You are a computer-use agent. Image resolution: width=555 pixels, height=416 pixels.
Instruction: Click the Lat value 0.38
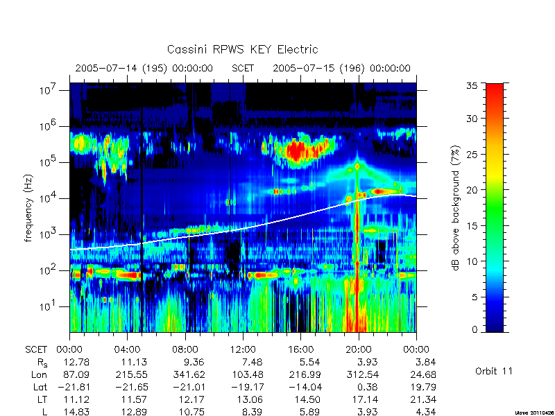(x=366, y=387)
